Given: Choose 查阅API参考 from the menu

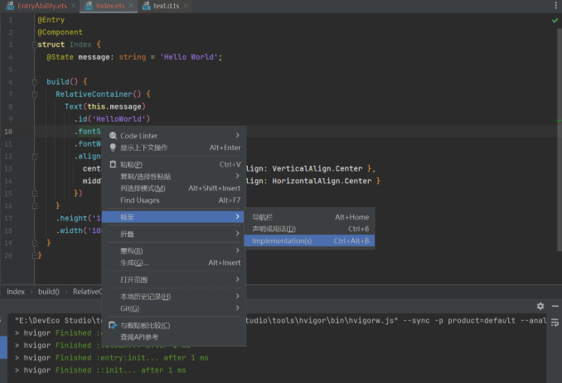Looking at the screenshot, I should 174,337.
